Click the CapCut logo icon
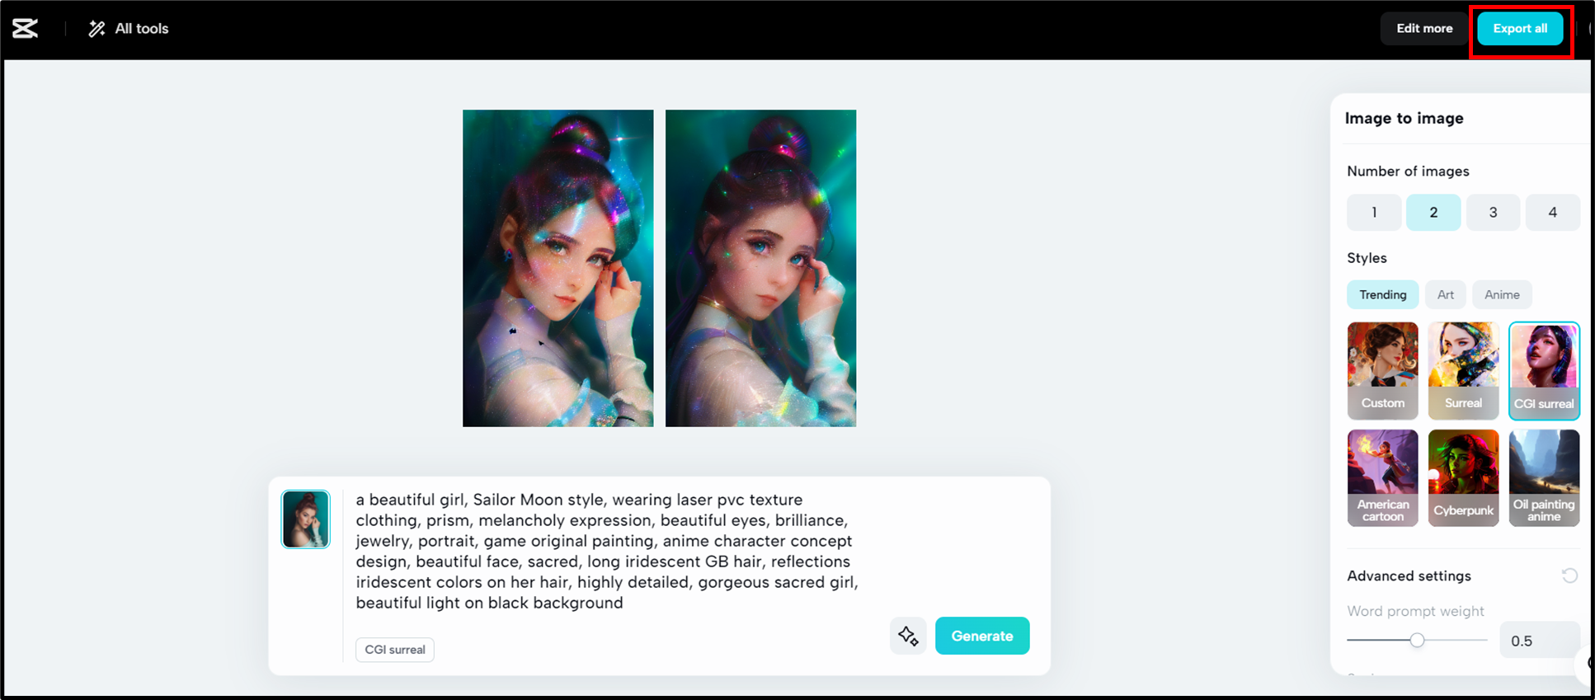The image size is (1595, 700). tap(25, 28)
